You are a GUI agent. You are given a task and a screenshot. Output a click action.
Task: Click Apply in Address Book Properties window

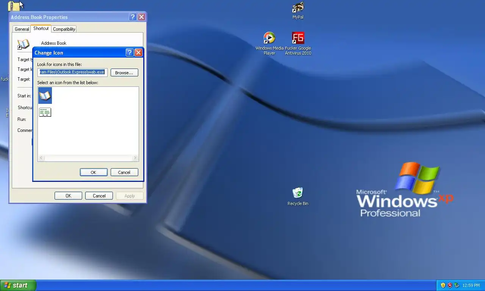(x=130, y=196)
